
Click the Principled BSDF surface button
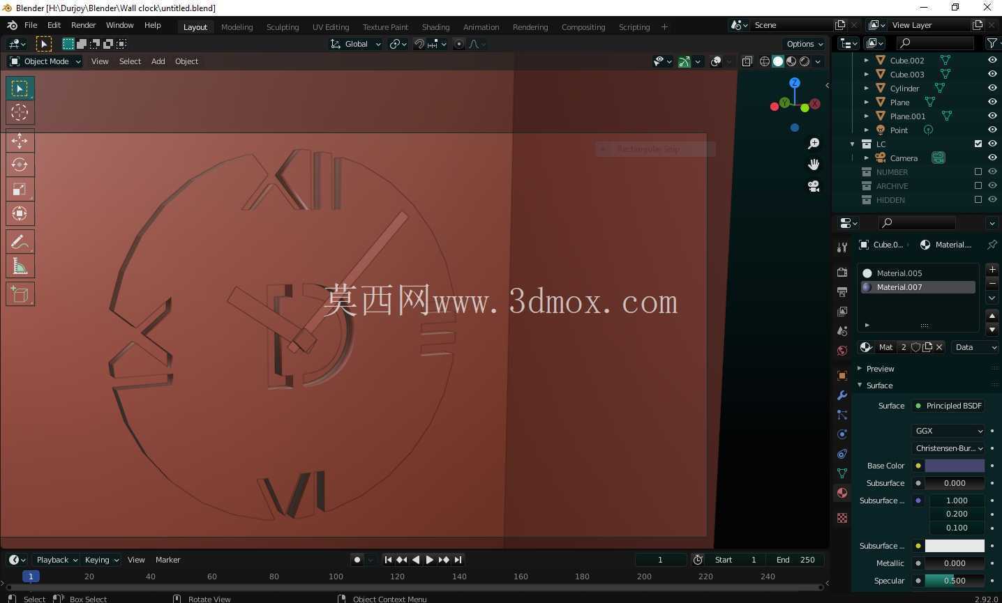[949, 406]
